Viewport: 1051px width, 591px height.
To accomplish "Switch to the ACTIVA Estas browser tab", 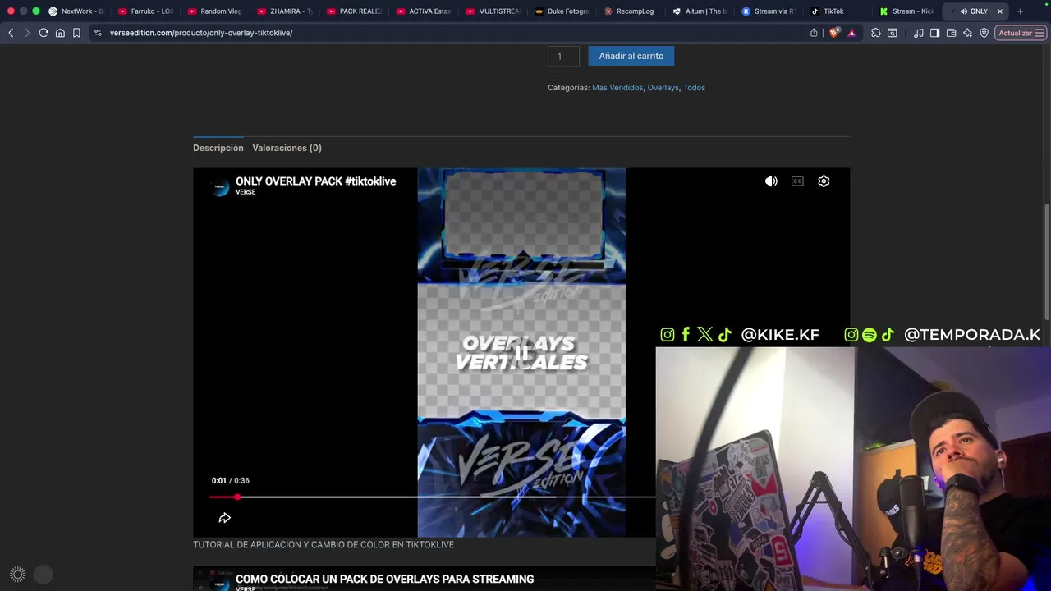I will 425,11.
